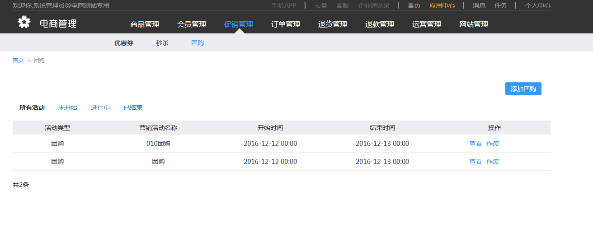Click the 添加团购 button
This screenshot has height=233, width=593.
(x=523, y=89)
